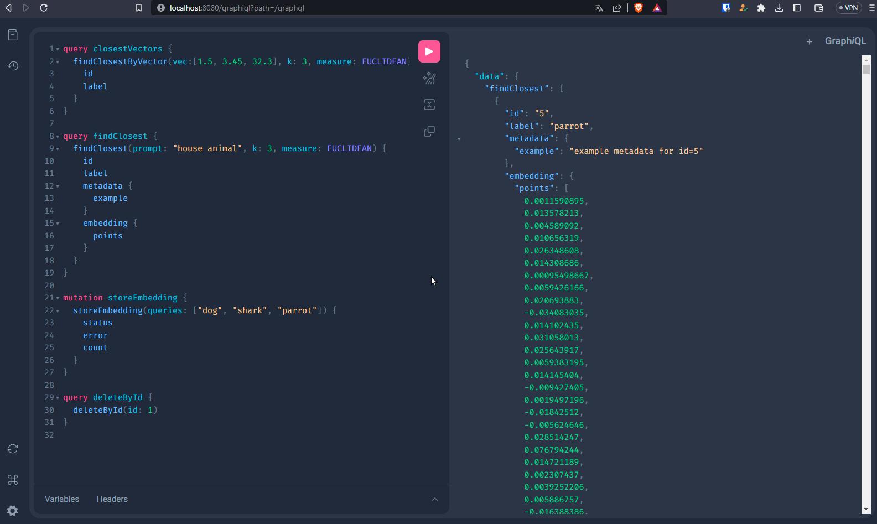The image size is (877, 524).
Task: Click "example metadata for id=5" in response
Action: point(636,151)
